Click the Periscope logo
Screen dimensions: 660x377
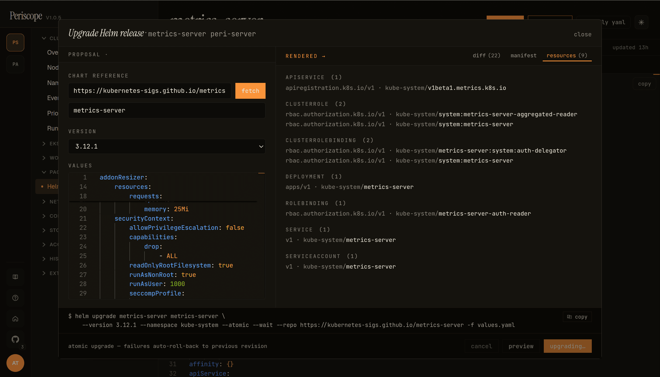(x=26, y=16)
